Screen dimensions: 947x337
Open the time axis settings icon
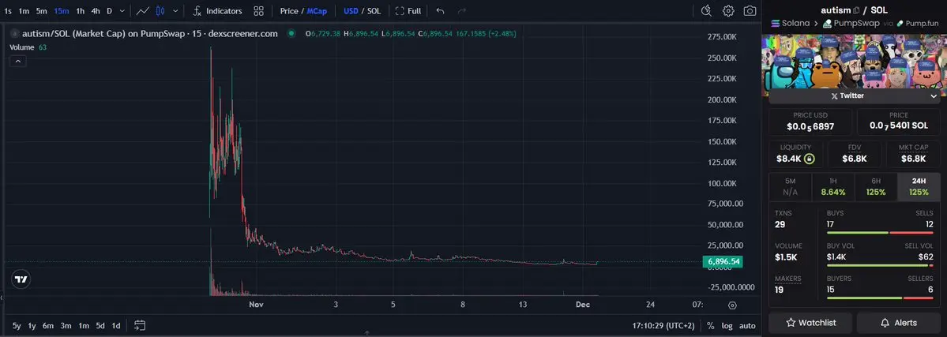732,305
